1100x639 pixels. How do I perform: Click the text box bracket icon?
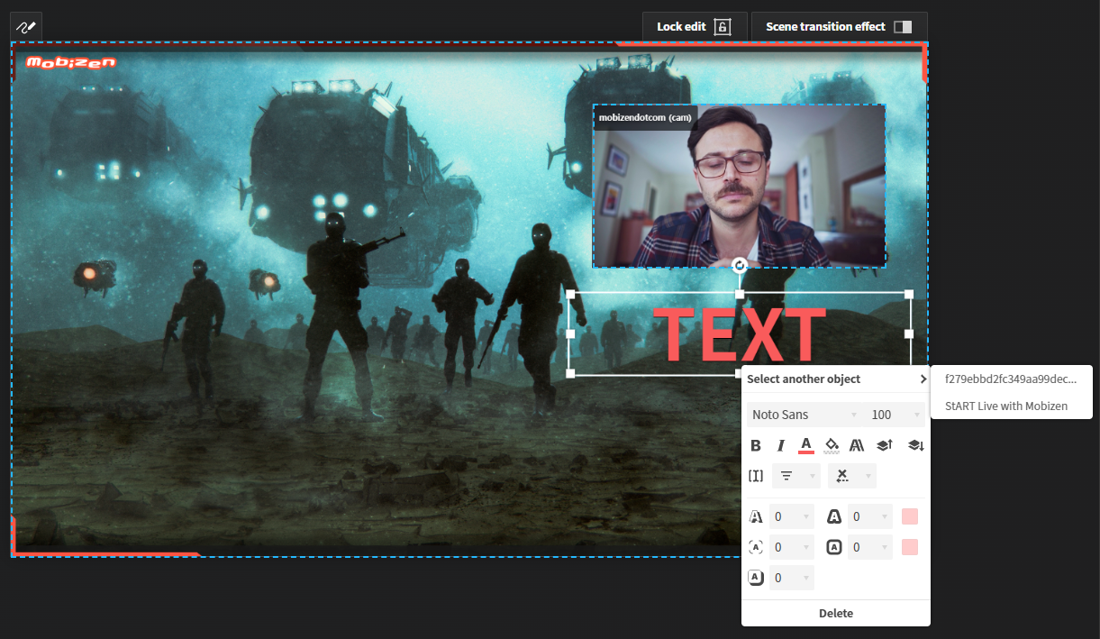[756, 475]
